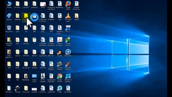Viewport: 172px width, 97px height.
Task: Select the important folder
Action: point(26,41)
